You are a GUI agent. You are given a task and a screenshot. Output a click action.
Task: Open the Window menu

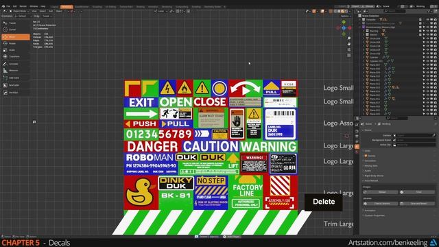point(33,6)
